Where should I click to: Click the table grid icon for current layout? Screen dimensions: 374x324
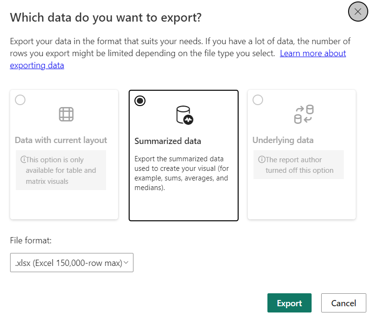pyautogui.click(x=66, y=114)
